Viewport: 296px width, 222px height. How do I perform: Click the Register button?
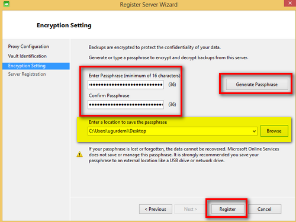227,209
